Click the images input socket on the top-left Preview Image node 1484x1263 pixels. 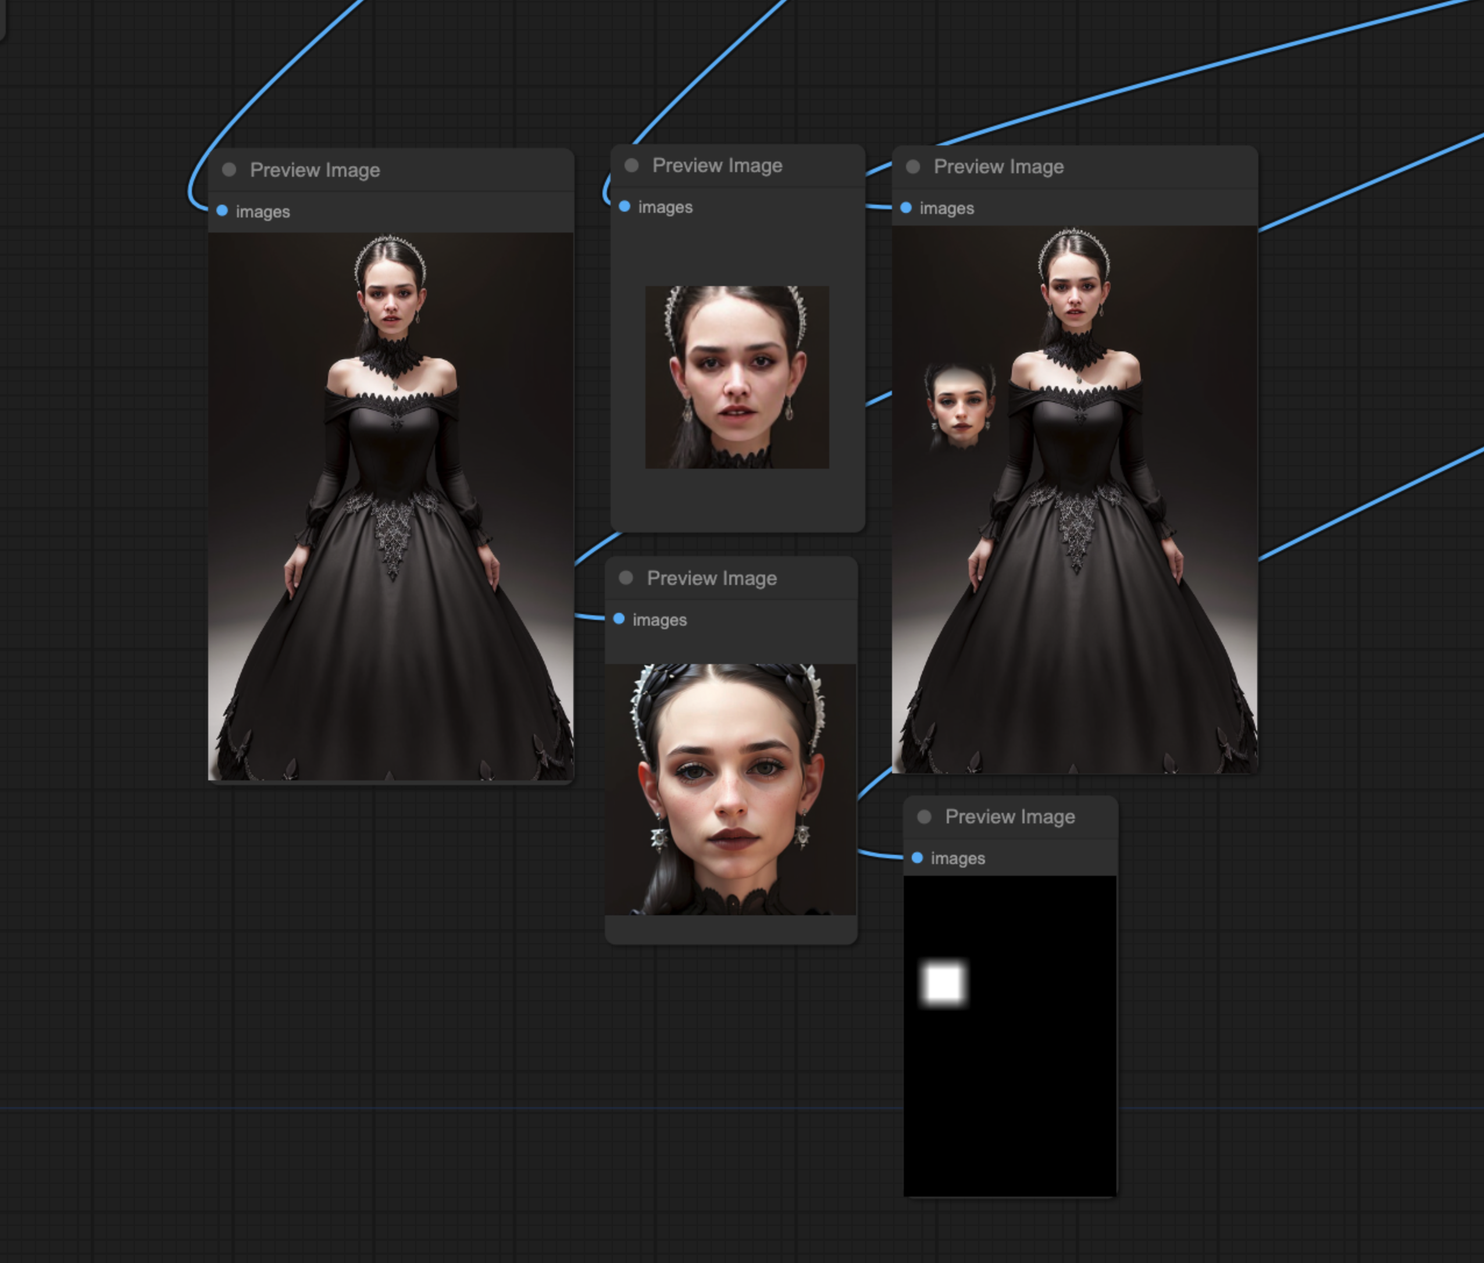(222, 211)
